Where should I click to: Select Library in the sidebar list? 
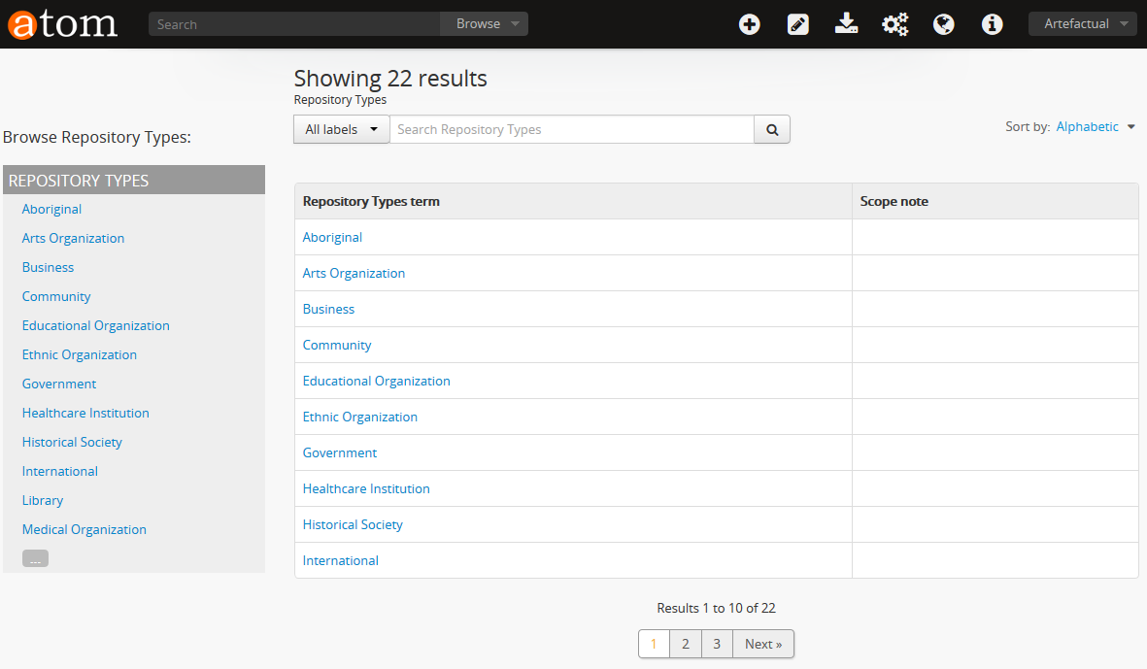tap(43, 500)
